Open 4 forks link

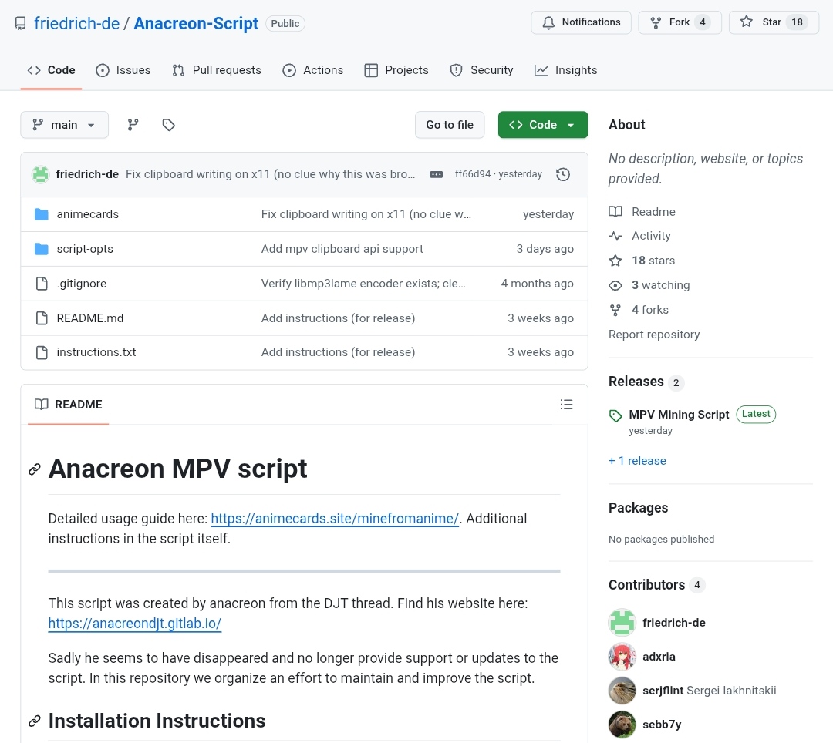639,310
